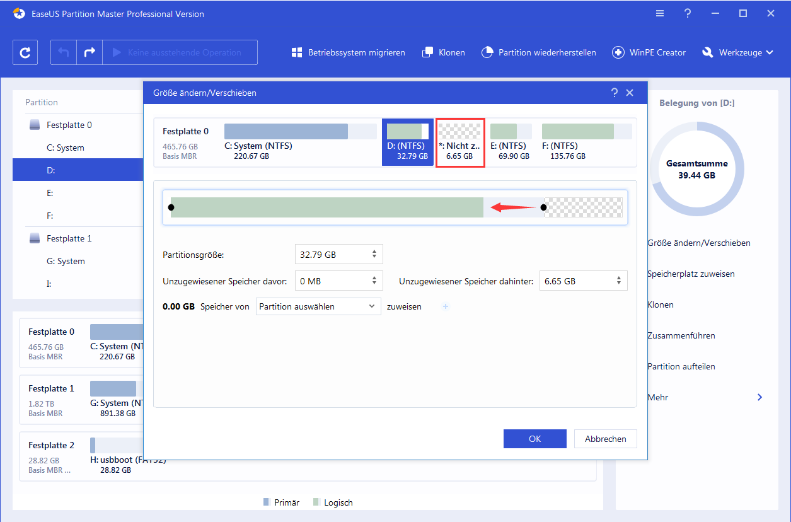Screen dimensions: 791x522
Task: Close the Größe ändern/Verschieben dialog
Action: click(630, 93)
